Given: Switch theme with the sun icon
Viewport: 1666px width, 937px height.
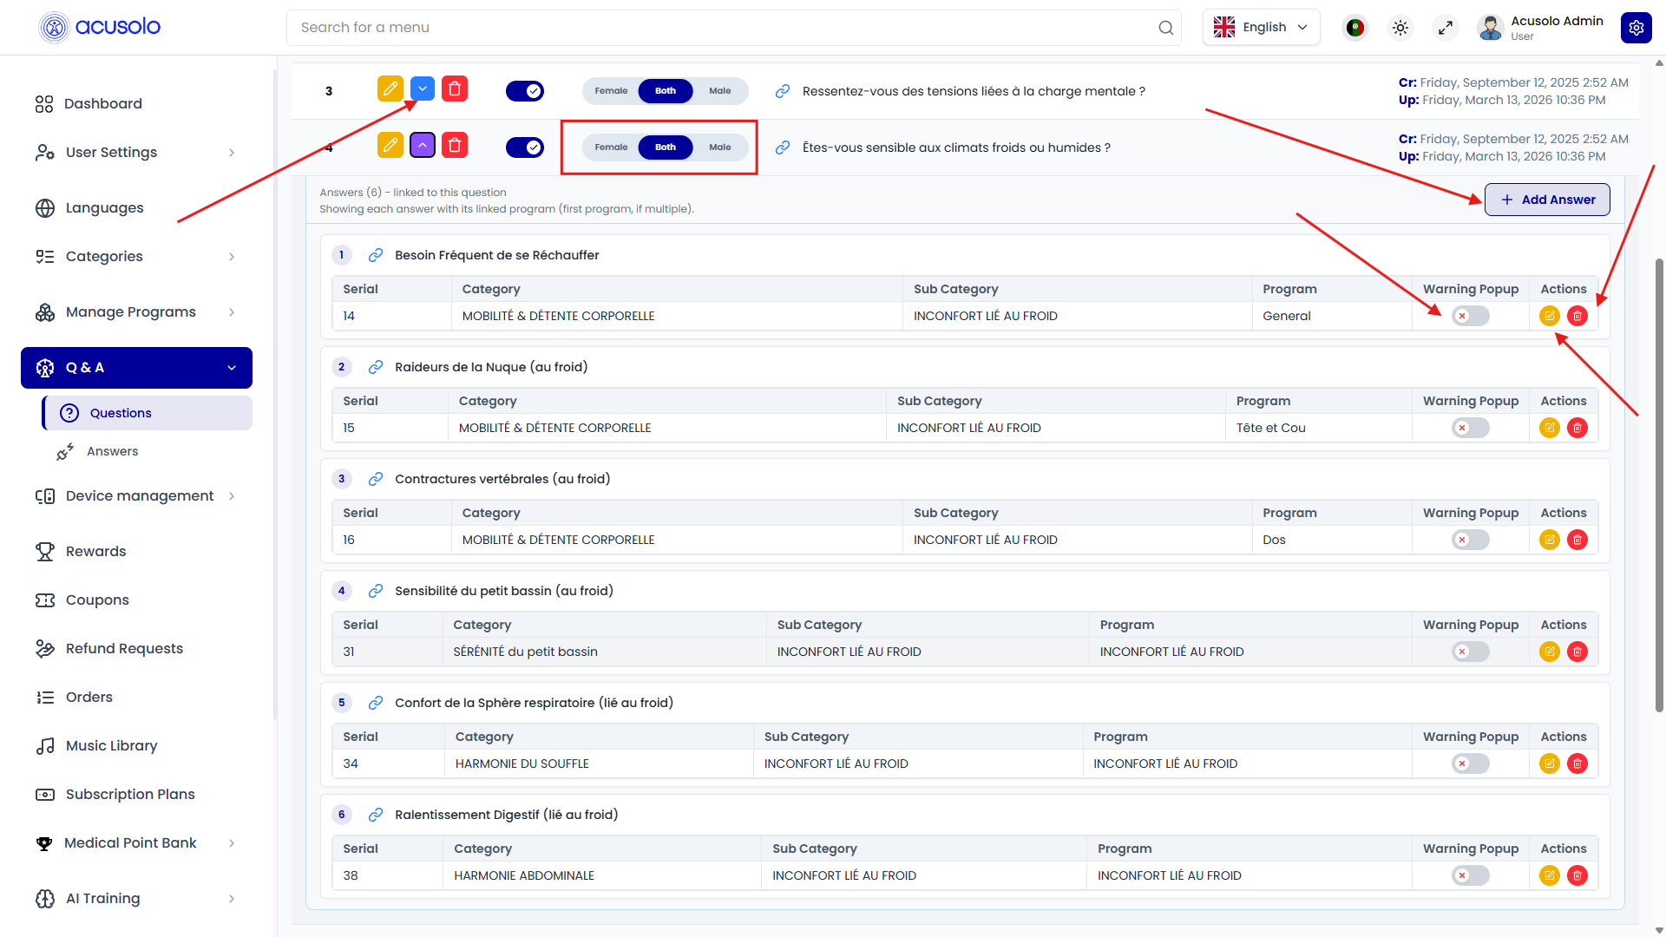Looking at the screenshot, I should click(x=1400, y=28).
